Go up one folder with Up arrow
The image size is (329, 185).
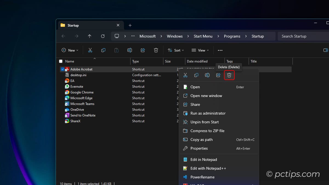(90, 36)
